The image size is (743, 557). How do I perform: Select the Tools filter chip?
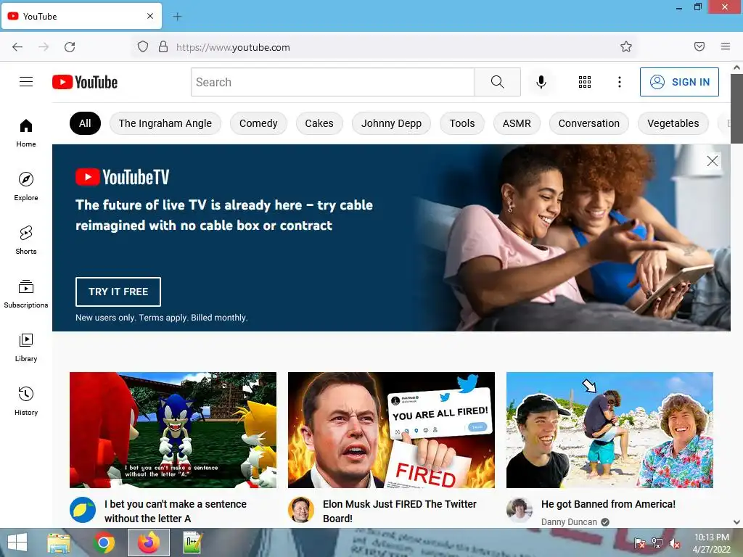click(x=462, y=123)
